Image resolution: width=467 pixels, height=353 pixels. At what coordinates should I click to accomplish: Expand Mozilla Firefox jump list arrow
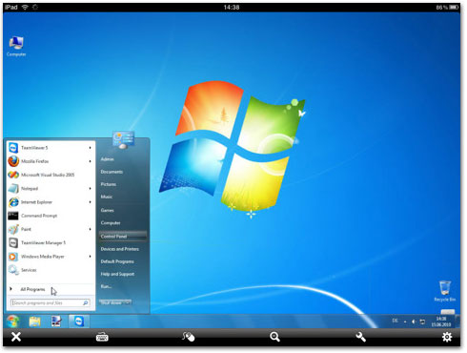point(91,161)
